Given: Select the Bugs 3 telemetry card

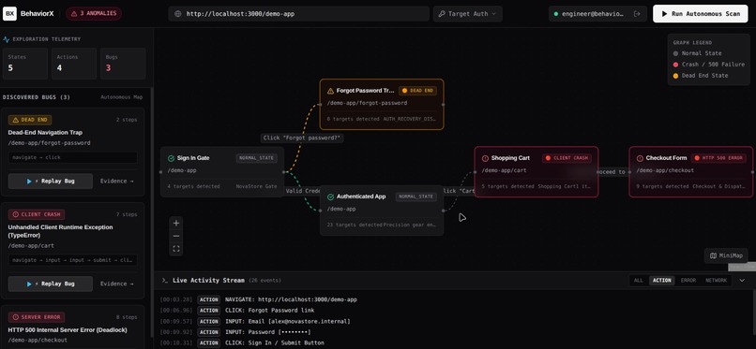Looking at the screenshot, I should pos(123,64).
